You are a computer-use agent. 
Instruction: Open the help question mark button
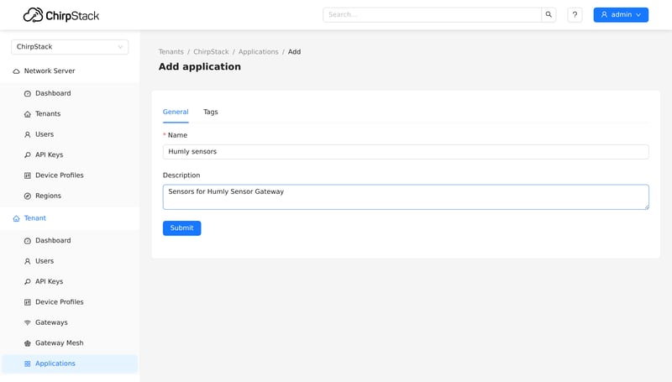(x=575, y=14)
